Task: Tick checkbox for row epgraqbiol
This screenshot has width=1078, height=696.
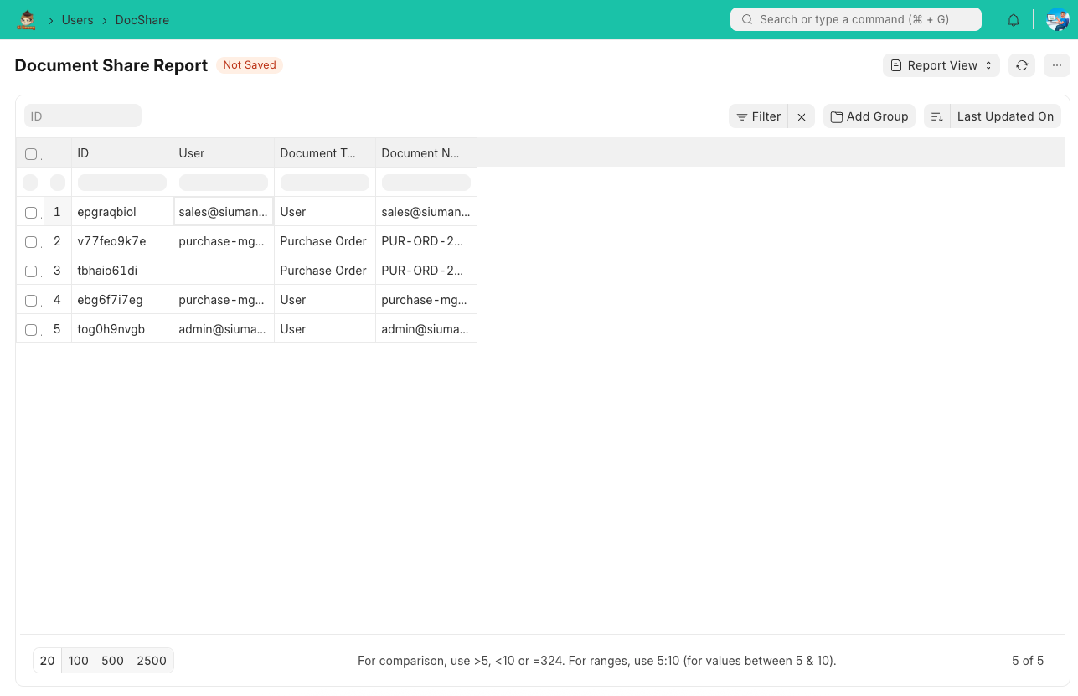Action: click(x=31, y=213)
